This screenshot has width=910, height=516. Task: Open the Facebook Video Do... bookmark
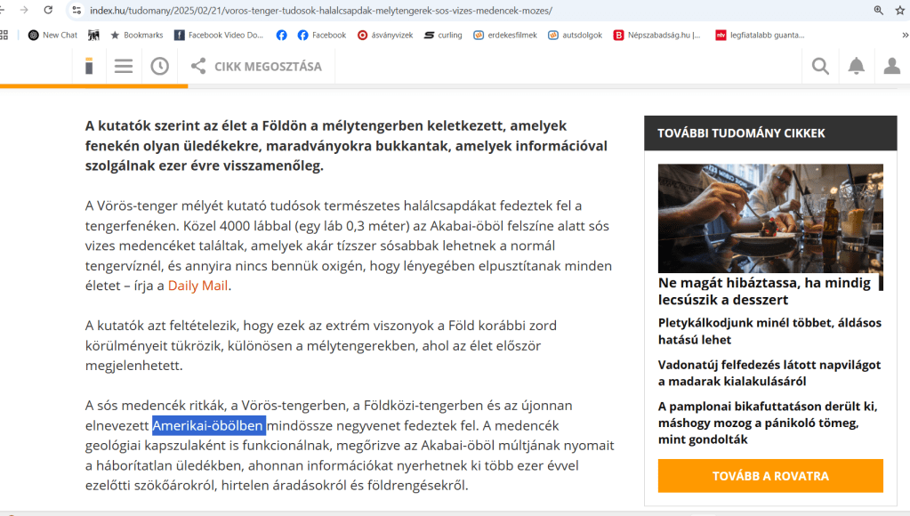coord(219,36)
